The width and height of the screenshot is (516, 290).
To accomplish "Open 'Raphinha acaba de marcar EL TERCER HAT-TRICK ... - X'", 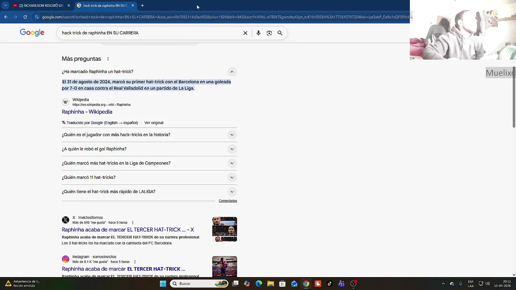I will [128, 230].
